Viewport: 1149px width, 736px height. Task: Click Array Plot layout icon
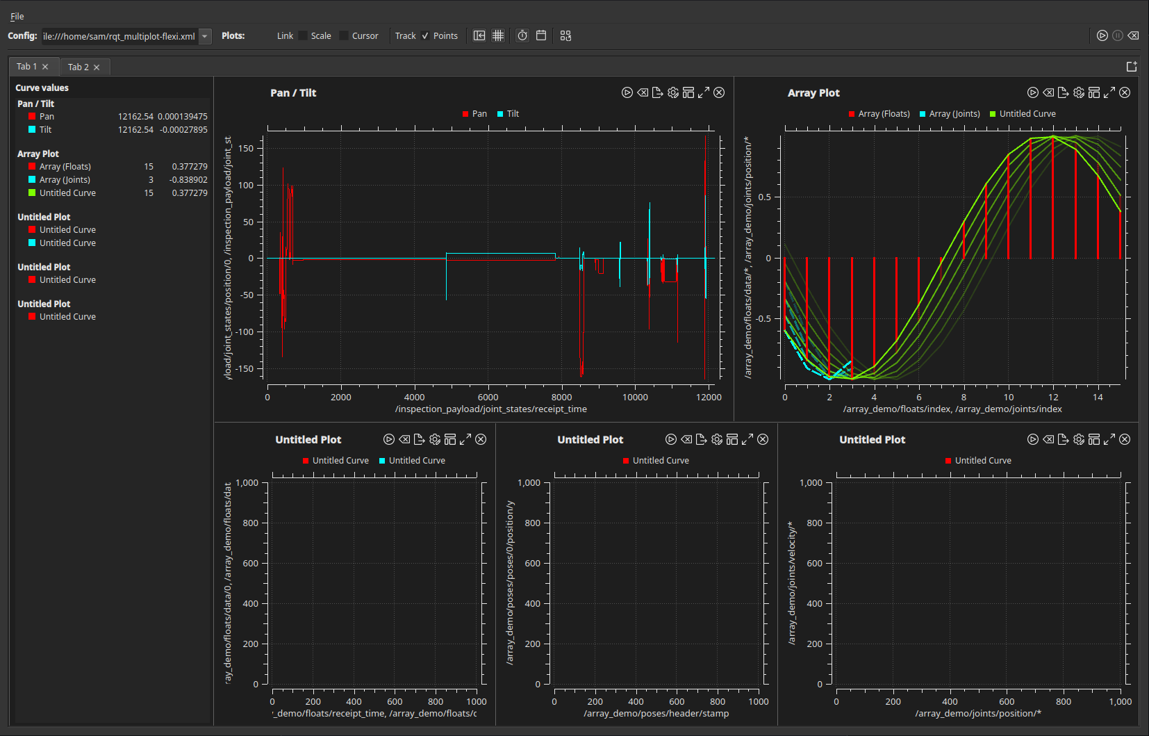[x=1094, y=92]
